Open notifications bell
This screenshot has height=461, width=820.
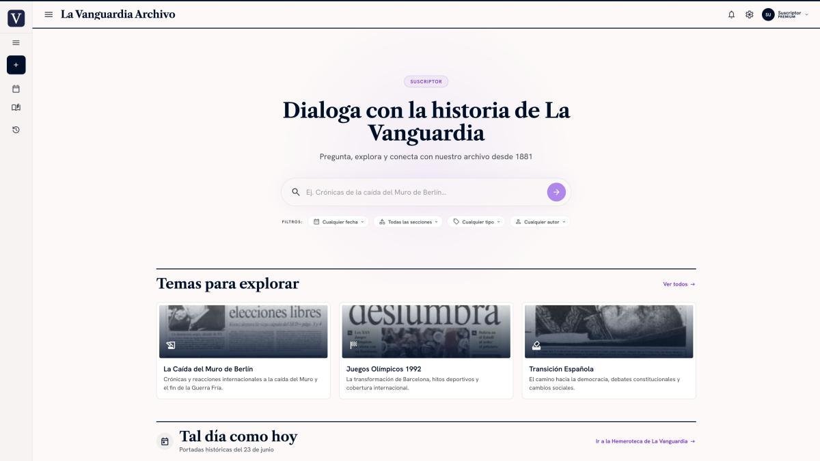click(731, 14)
